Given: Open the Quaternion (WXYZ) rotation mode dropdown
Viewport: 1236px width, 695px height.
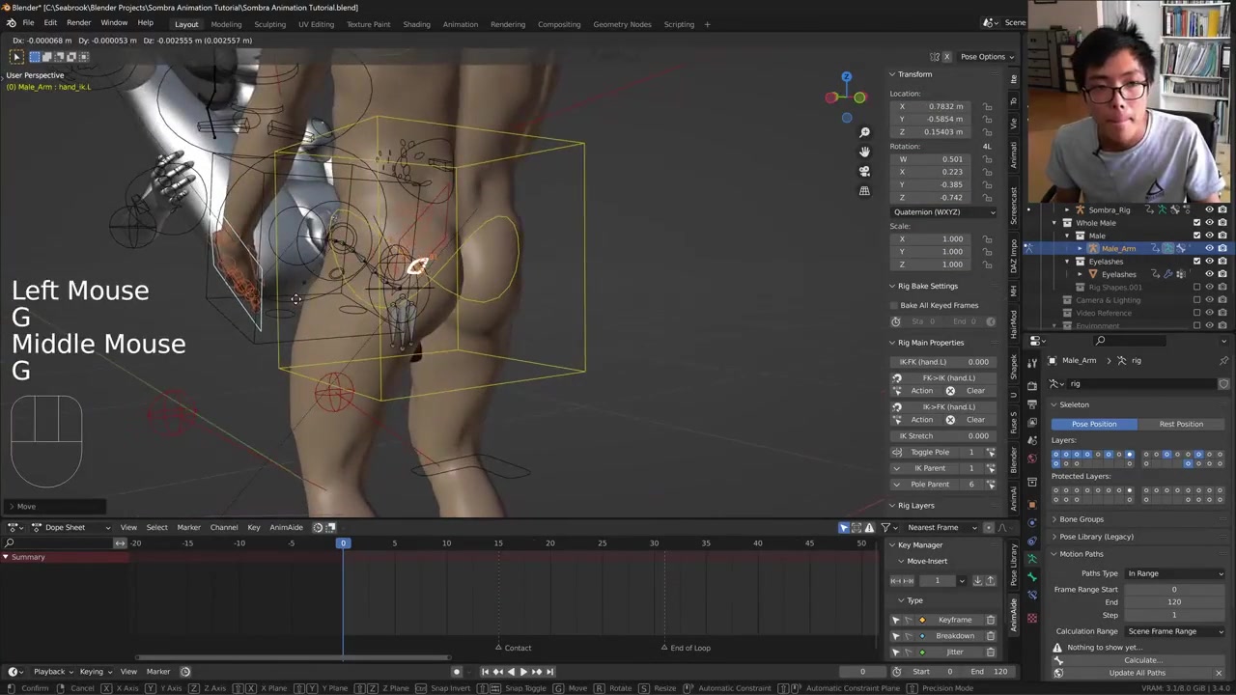Looking at the screenshot, I should (943, 211).
